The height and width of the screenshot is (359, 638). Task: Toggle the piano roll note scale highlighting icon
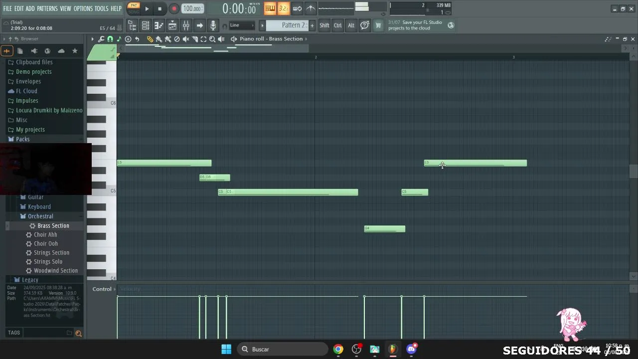point(119,39)
